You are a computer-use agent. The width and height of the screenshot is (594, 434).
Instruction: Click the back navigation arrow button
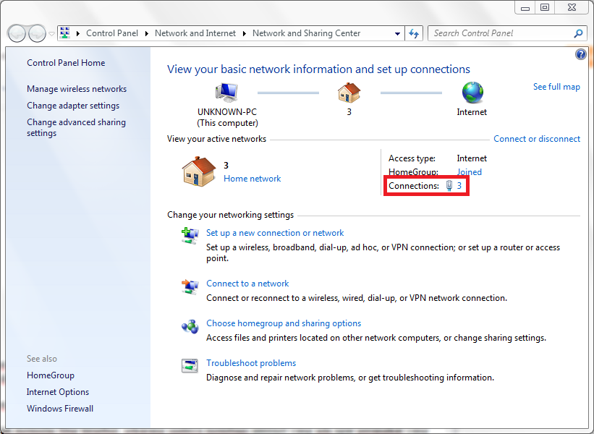17,34
